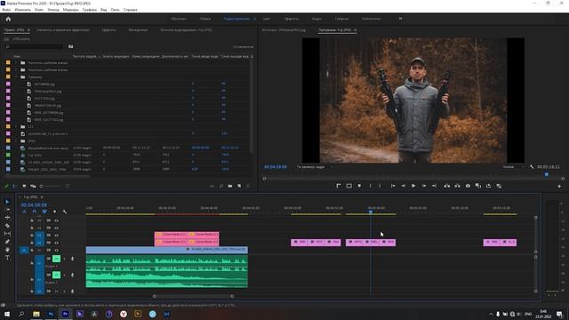Click the Mark In button
569x320 pixels.
tap(370, 186)
